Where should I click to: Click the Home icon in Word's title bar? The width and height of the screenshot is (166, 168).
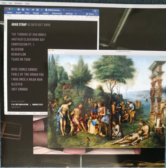click(19, 9)
